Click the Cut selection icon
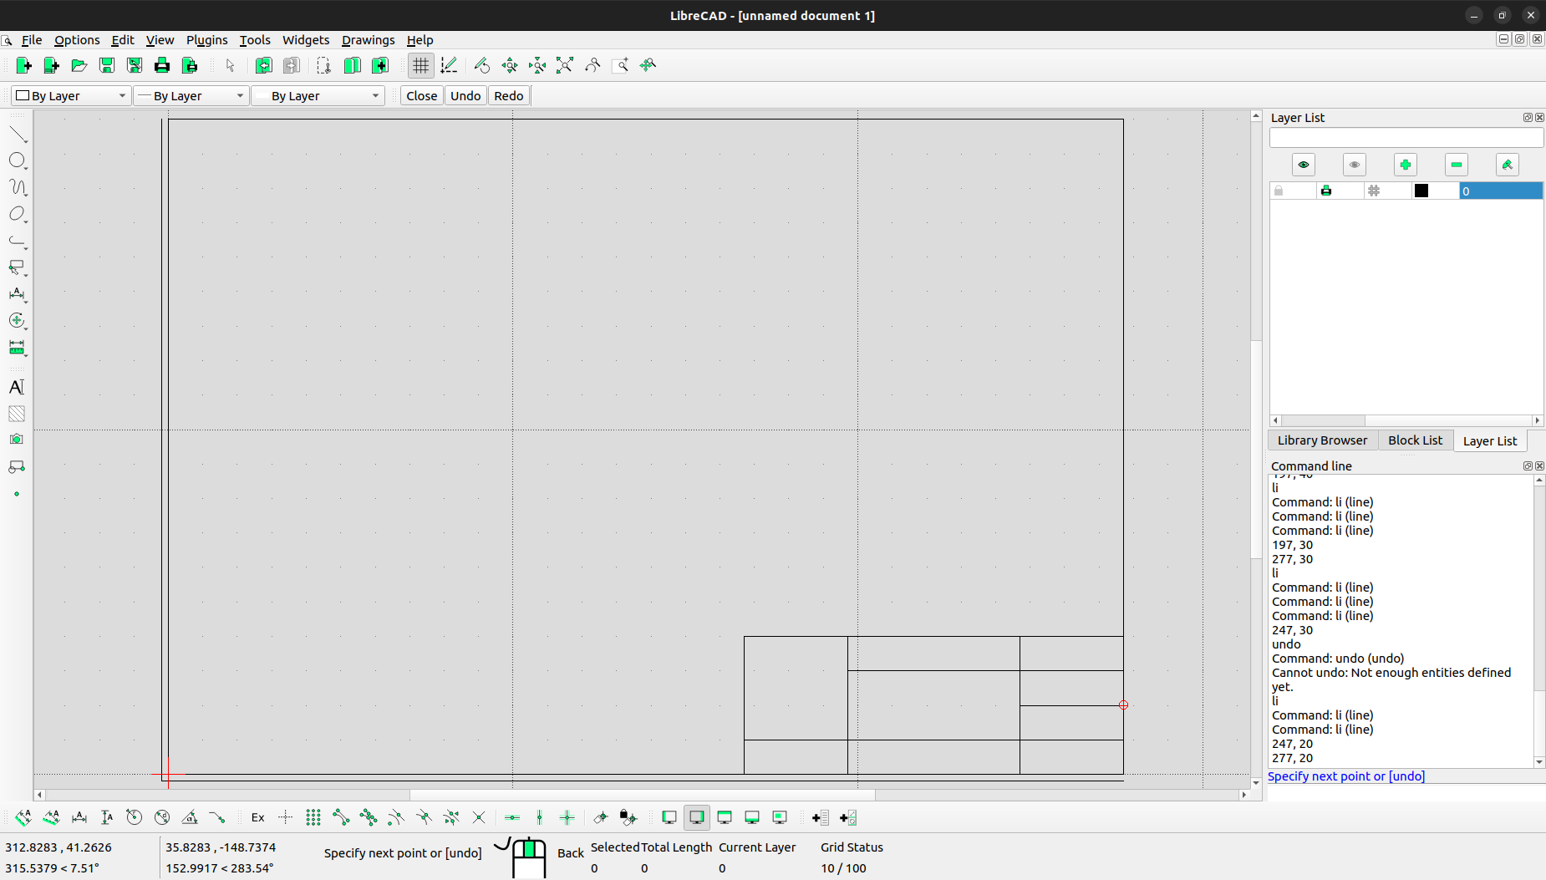This screenshot has height=880, width=1546. pos(324,65)
